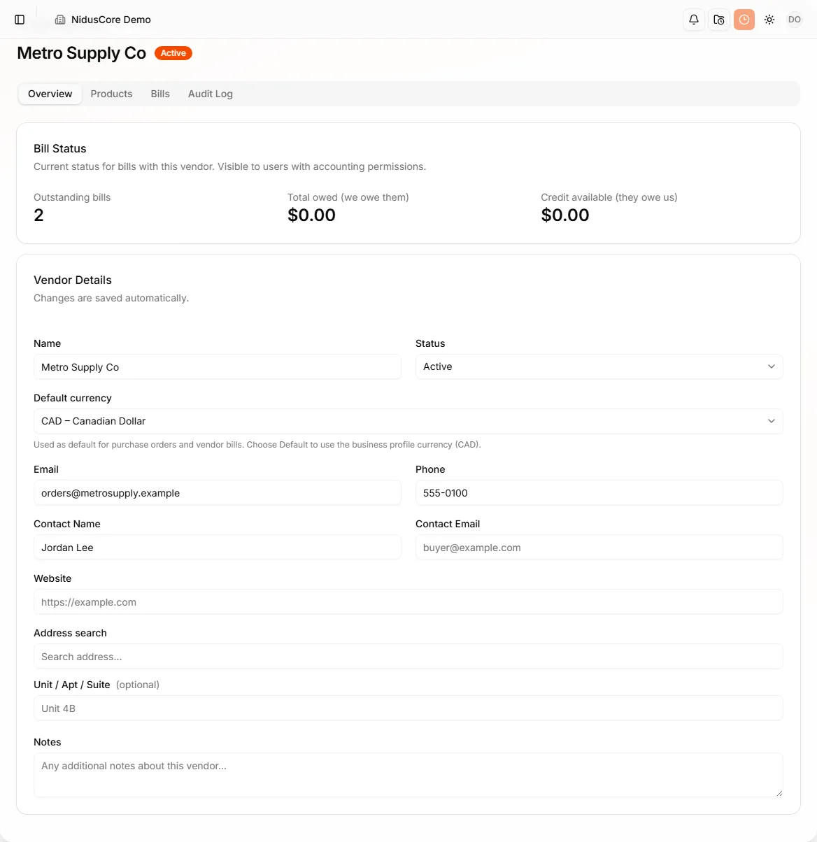Switch to the Overview tab
This screenshot has width=817, height=842.
pos(50,94)
